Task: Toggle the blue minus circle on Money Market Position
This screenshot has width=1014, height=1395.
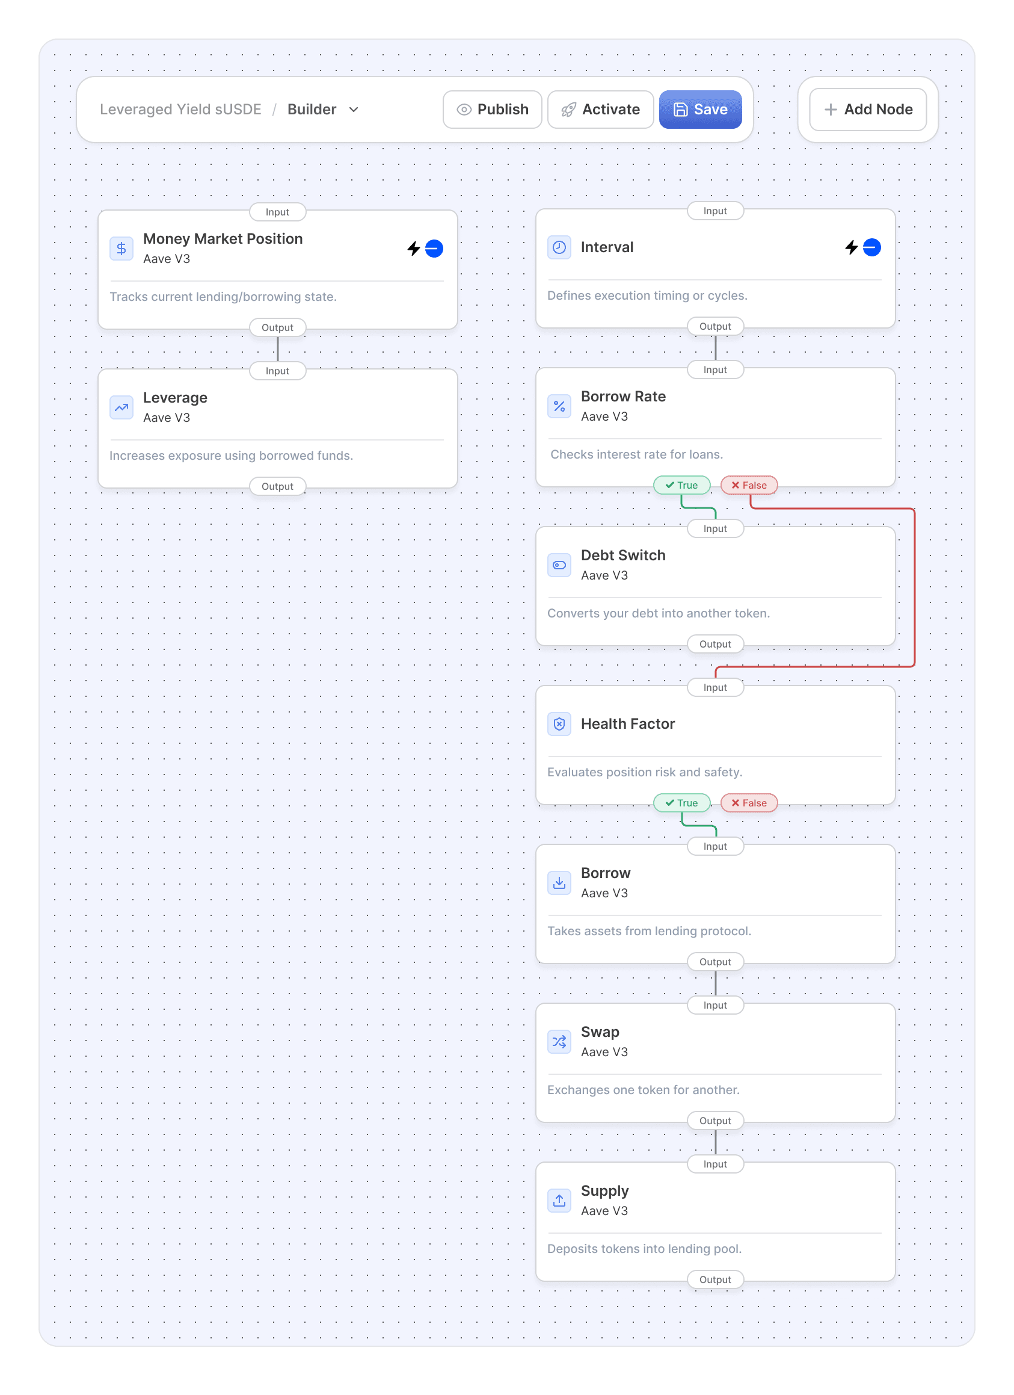Action: (x=434, y=249)
